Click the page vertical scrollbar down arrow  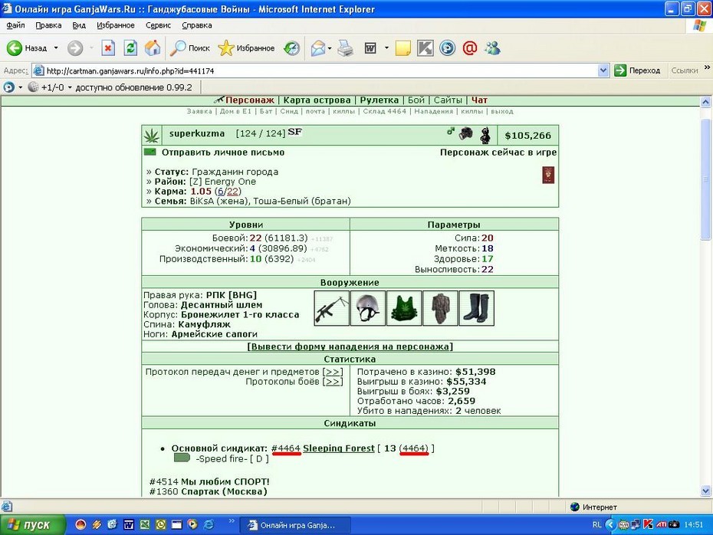(x=706, y=491)
